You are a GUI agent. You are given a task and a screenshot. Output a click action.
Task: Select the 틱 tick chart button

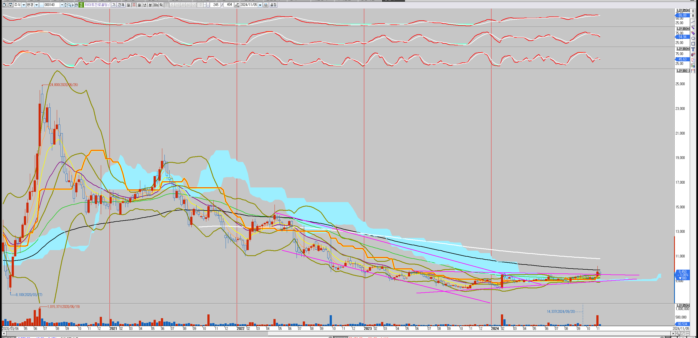[x=161, y=5]
